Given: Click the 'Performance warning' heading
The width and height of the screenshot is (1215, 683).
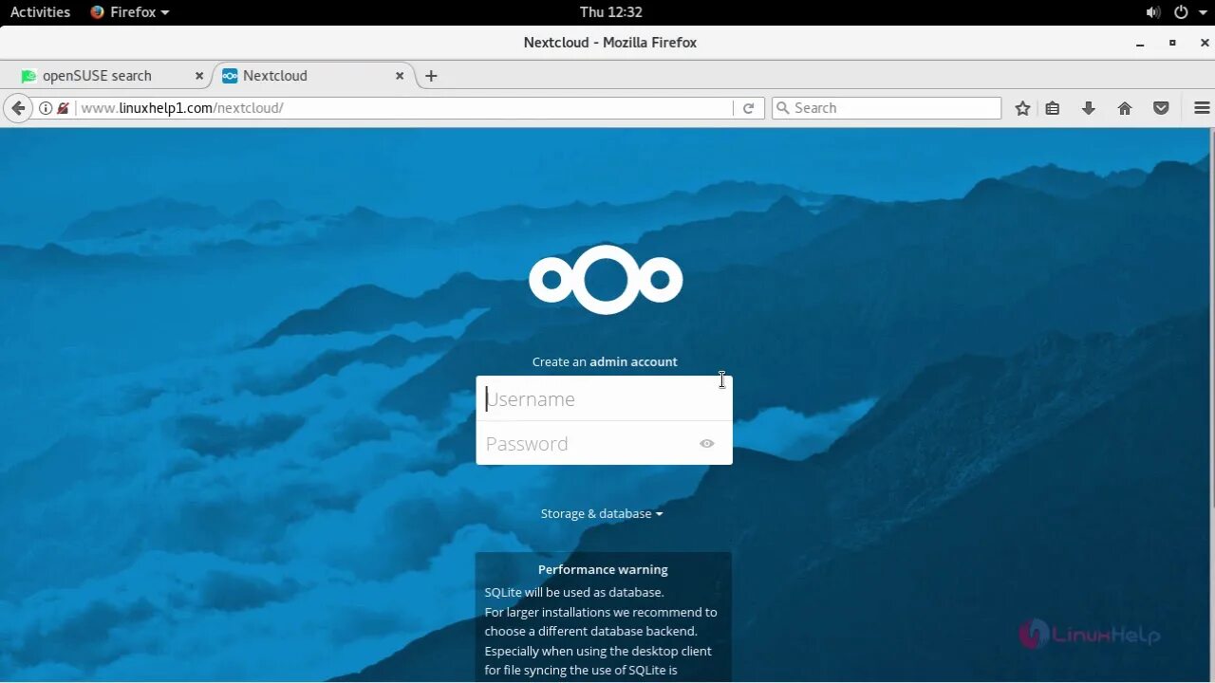Looking at the screenshot, I should pyautogui.click(x=603, y=570).
